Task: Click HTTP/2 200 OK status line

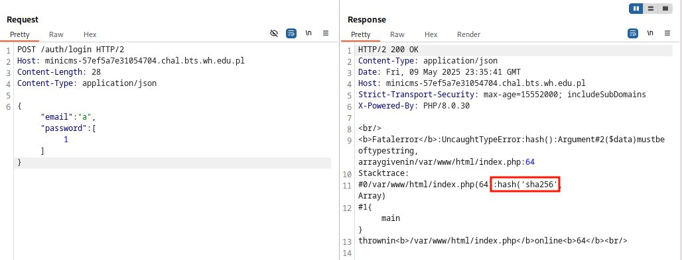Action: [388, 50]
